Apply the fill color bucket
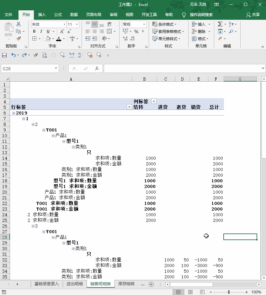The width and height of the screenshot is (266, 295). tap(48, 39)
